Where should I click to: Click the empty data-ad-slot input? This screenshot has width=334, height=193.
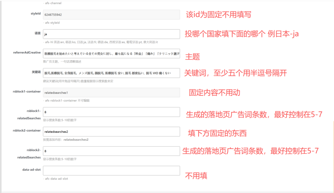(x=111, y=171)
